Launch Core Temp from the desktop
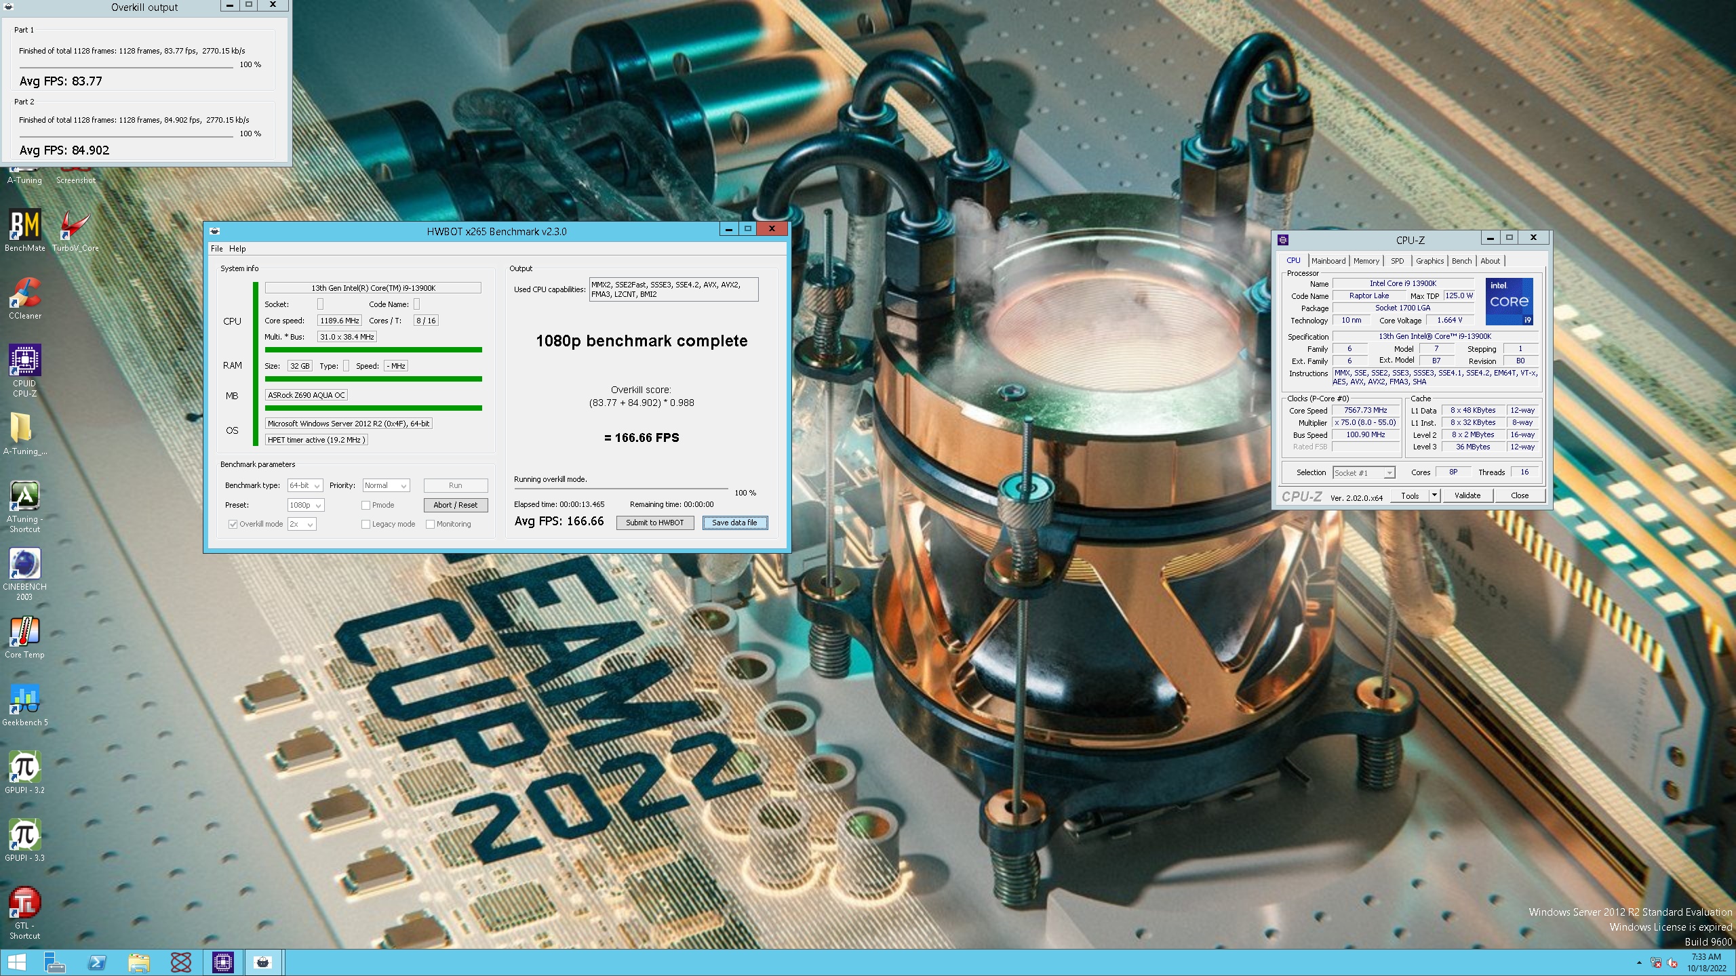The image size is (1736, 976). click(x=24, y=637)
